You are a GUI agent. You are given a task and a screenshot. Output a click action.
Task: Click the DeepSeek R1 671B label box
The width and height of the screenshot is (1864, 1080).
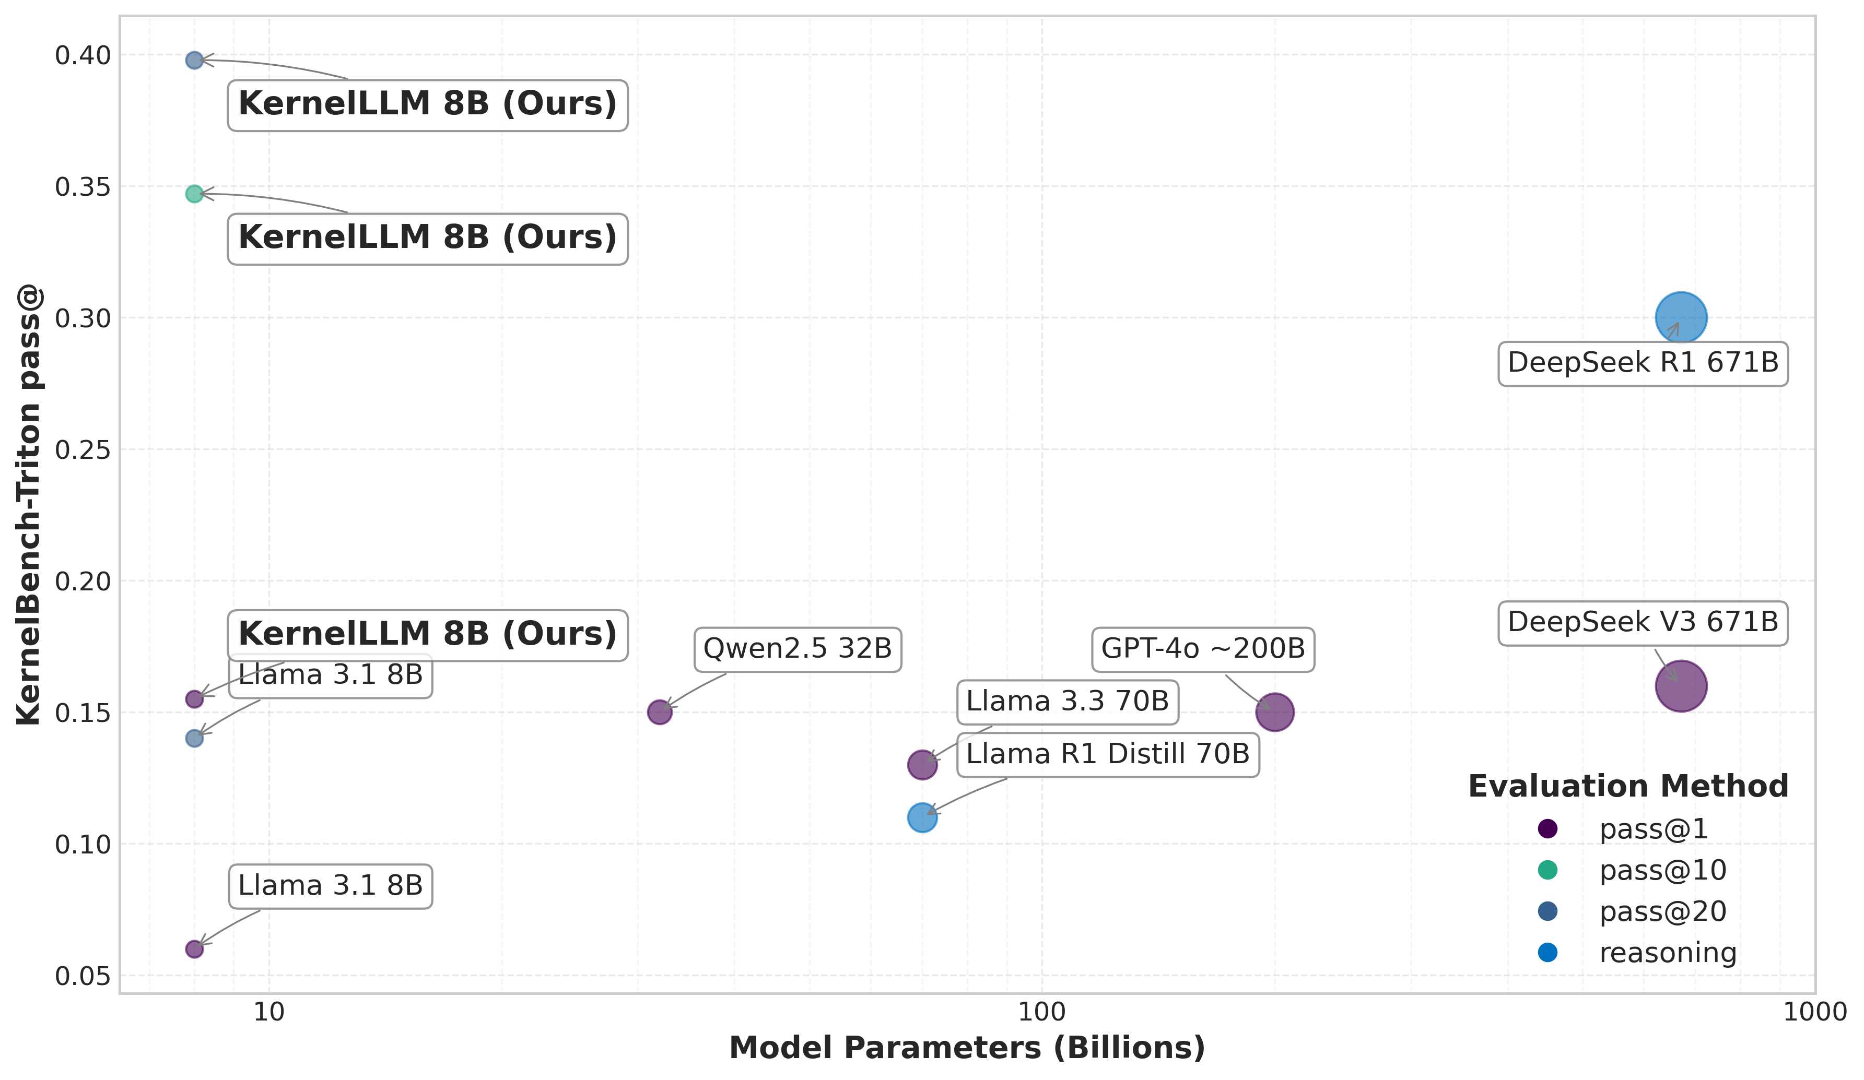1642,363
